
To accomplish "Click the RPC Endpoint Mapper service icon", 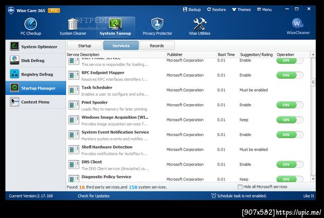I will [74, 76].
